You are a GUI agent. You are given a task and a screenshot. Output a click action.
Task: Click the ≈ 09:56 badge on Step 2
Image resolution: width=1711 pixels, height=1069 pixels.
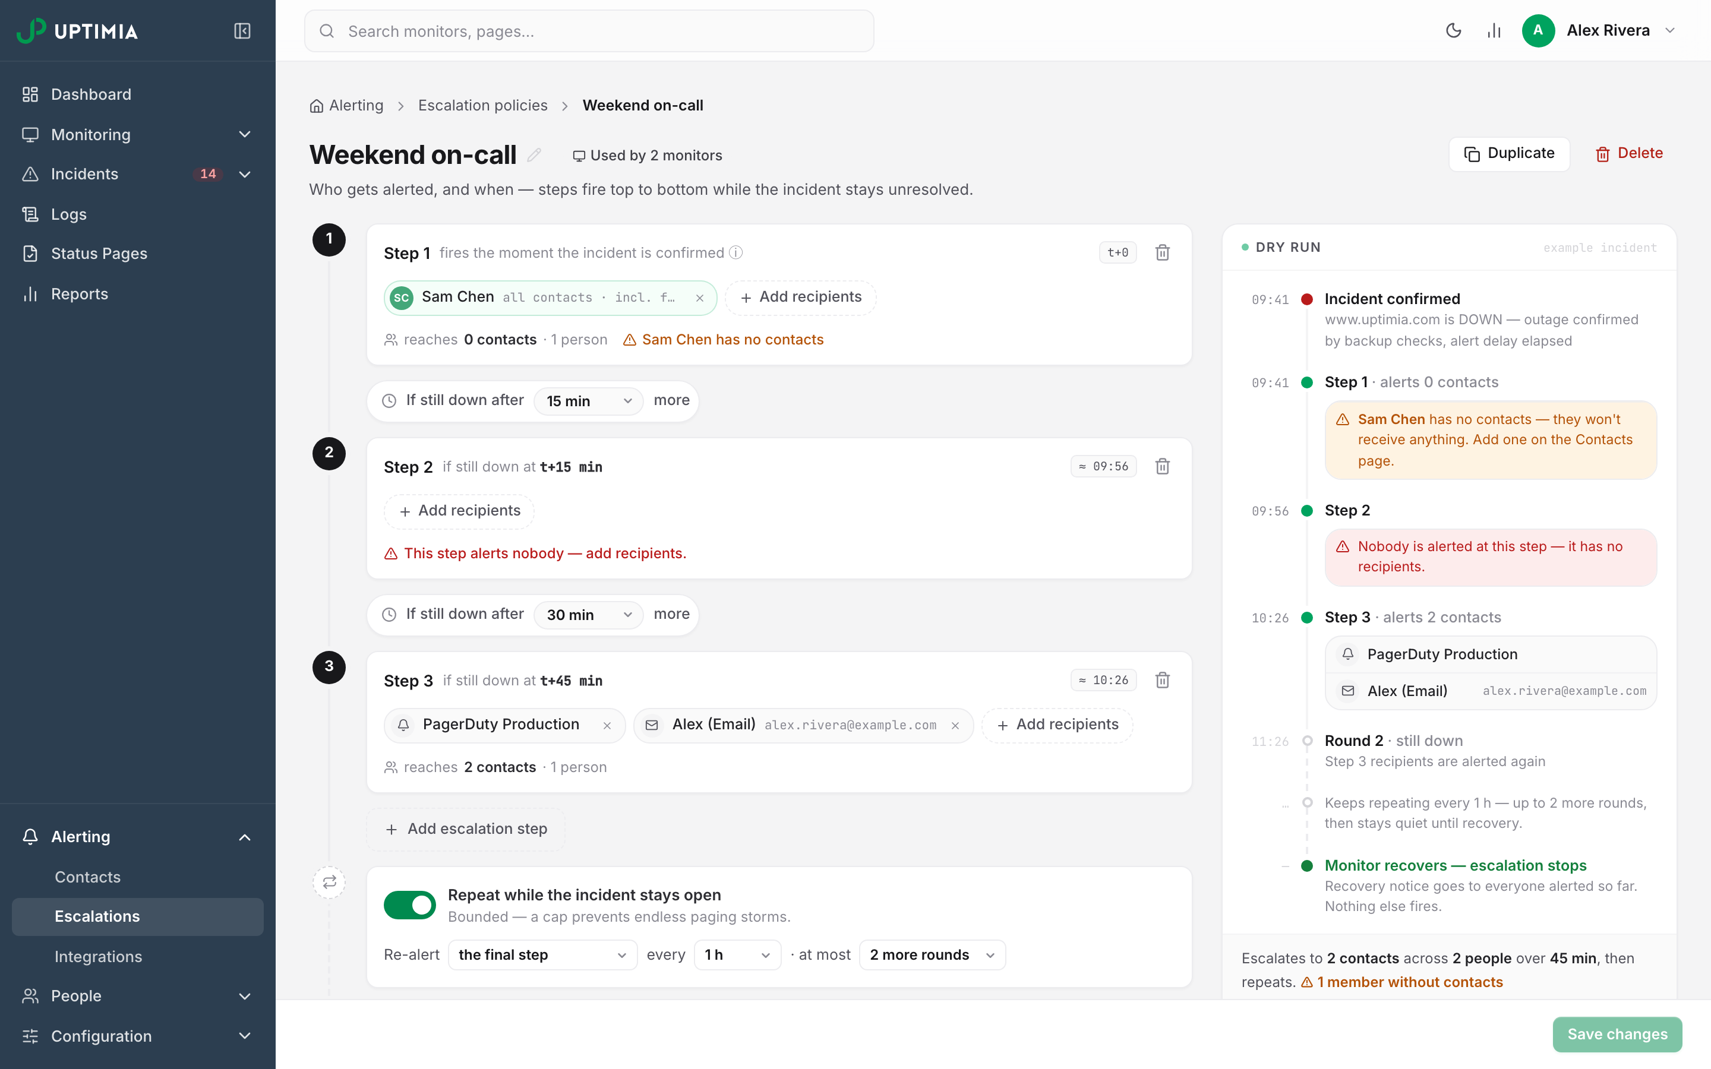1104,467
